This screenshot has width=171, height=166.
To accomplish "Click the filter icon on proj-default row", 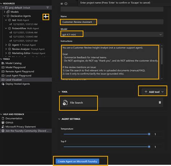I will click(48, 8).
